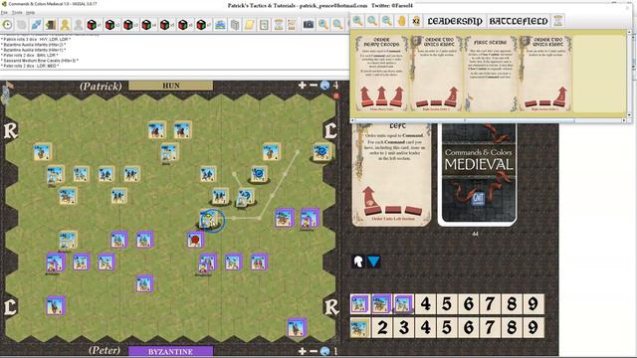
Task: Click the hourglass icon in the main toolbar
Action: 279,25
